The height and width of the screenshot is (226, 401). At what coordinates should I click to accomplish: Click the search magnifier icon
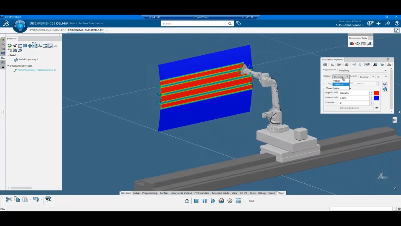[230, 23]
